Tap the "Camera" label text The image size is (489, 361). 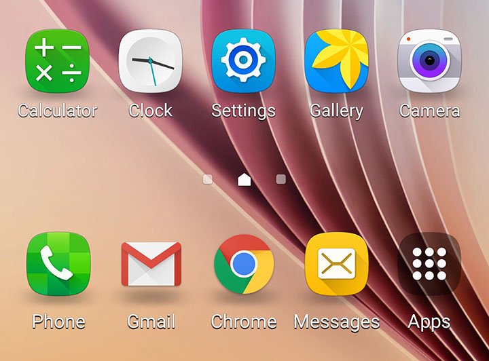tap(429, 111)
